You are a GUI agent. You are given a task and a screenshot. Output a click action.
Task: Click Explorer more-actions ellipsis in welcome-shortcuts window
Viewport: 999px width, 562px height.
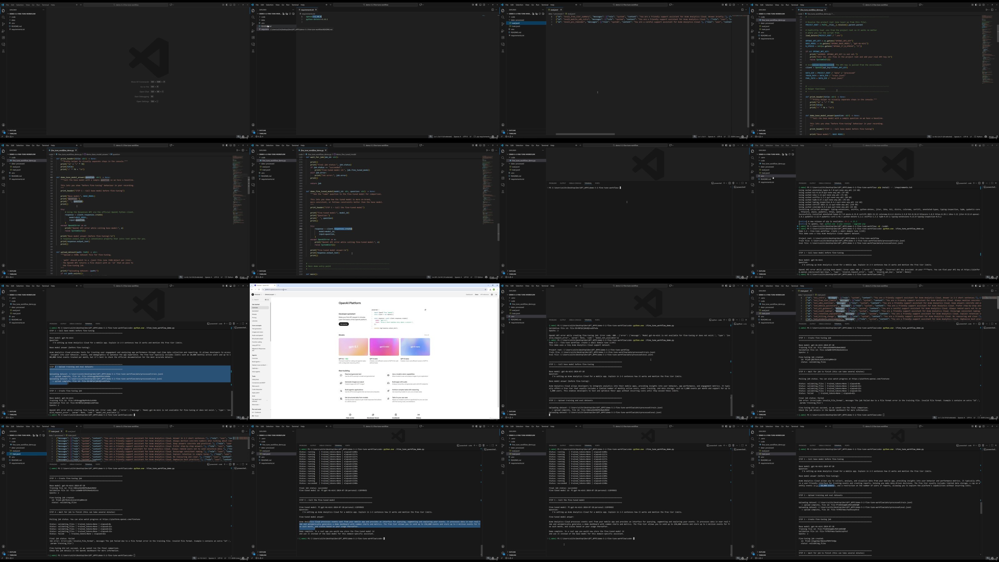pyautogui.click(x=43, y=10)
